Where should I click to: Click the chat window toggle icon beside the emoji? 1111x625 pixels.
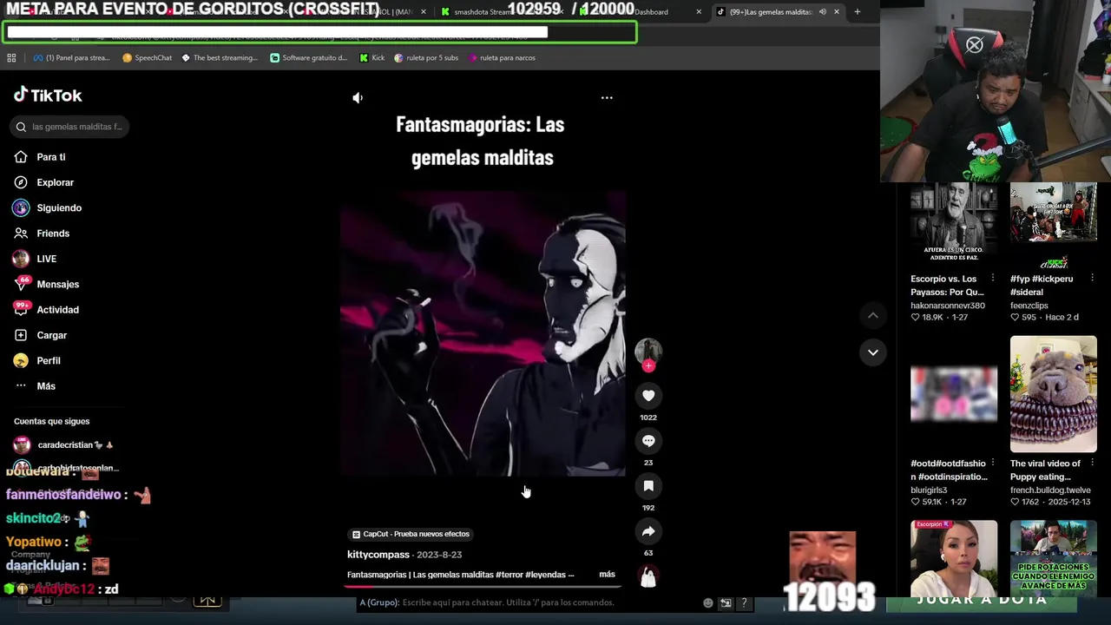coord(726,603)
